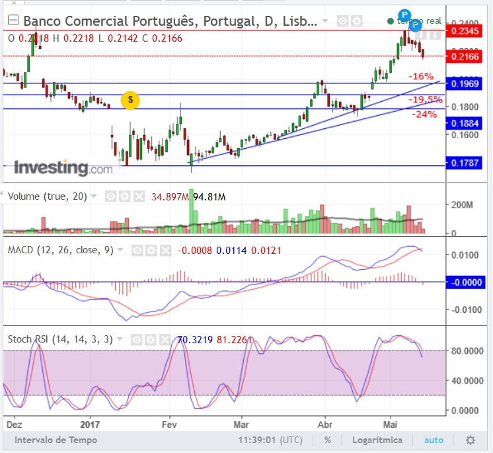493x453 pixels.
Task: Click the 0.1800 price axis label
Action: click(465, 107)
